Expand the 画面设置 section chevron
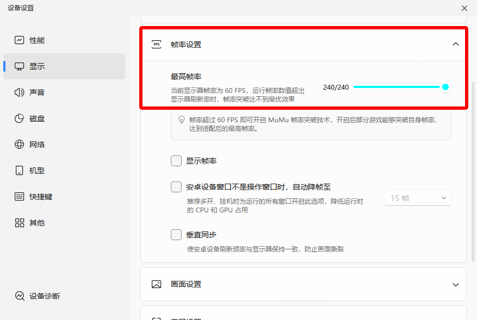This screenshot has width=477, height=320. coord(456,284)
